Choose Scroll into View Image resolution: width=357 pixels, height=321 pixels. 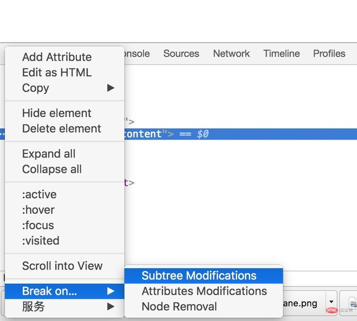[65, 266]
